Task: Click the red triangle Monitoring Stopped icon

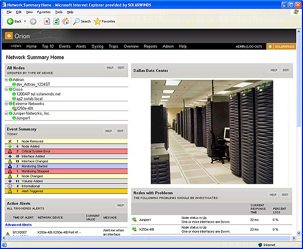Action: 10,171
